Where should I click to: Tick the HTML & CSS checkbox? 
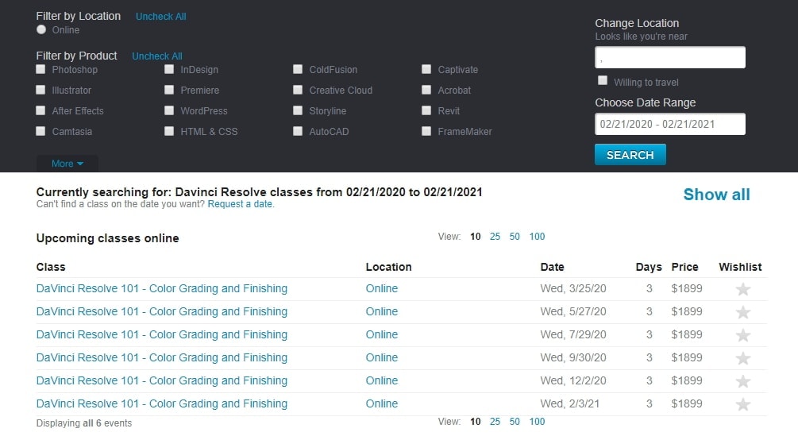[x=169, y=131]
